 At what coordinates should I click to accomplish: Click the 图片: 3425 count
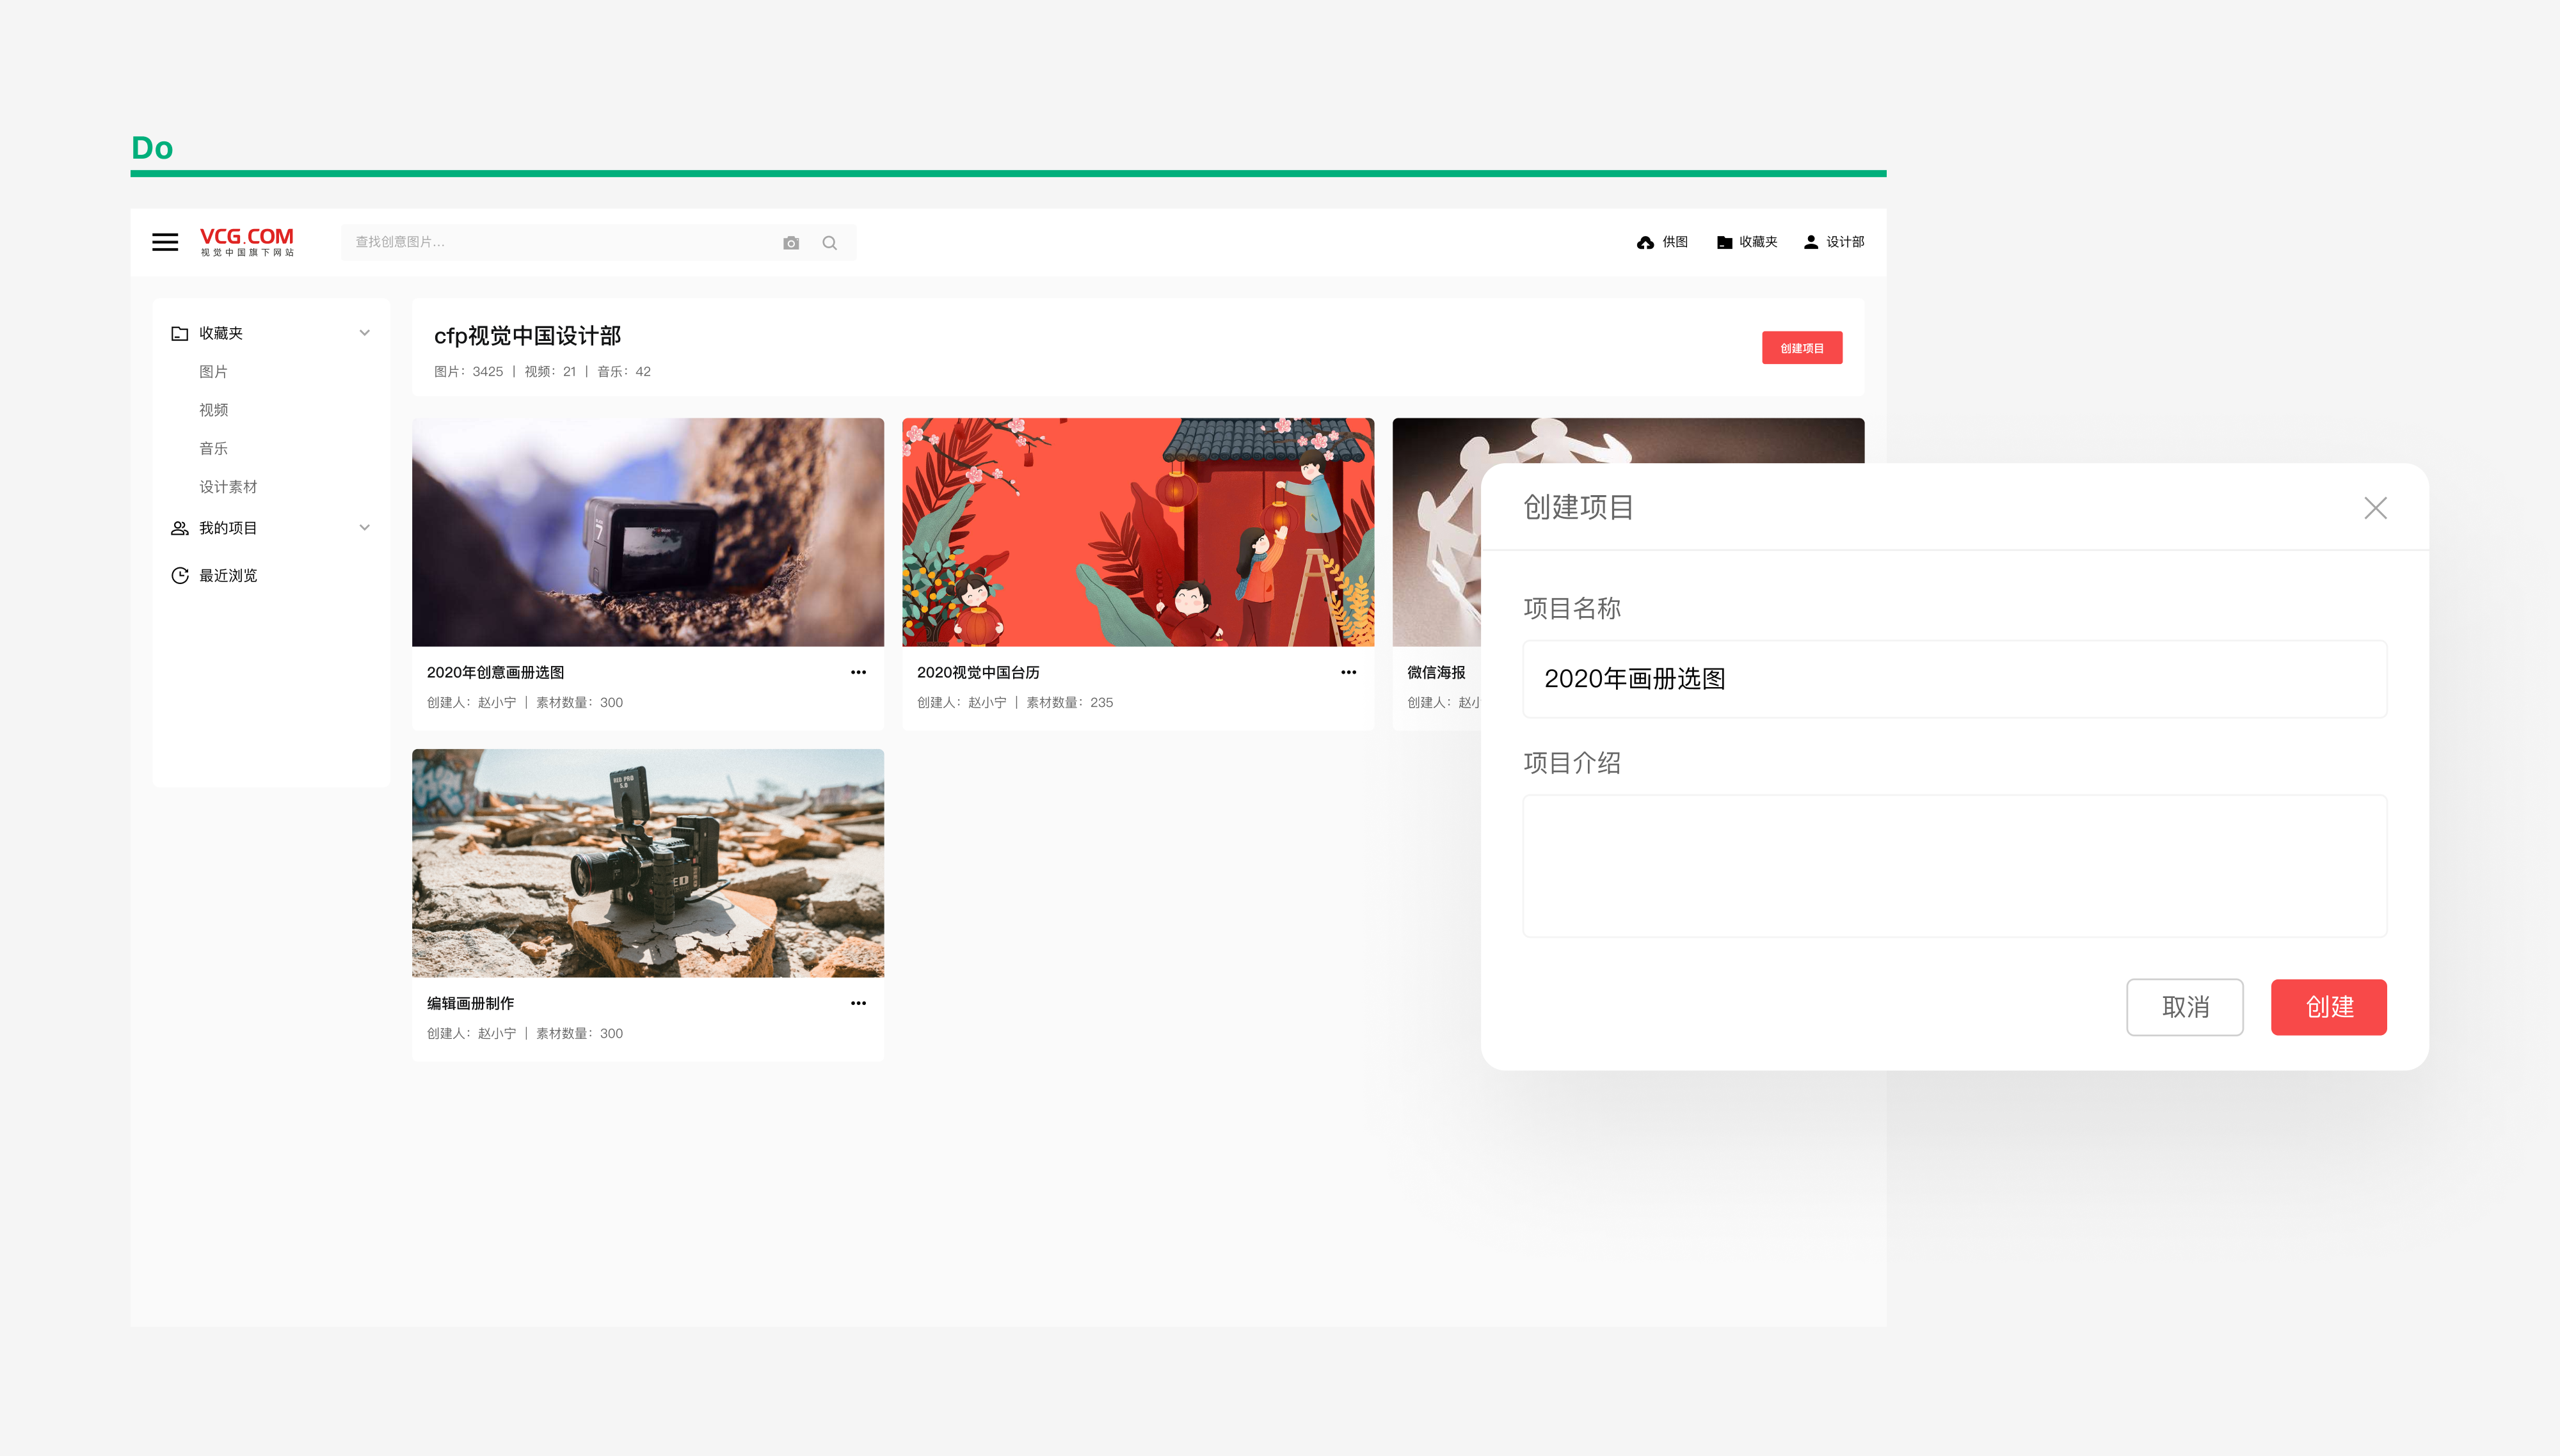(468, 371)
